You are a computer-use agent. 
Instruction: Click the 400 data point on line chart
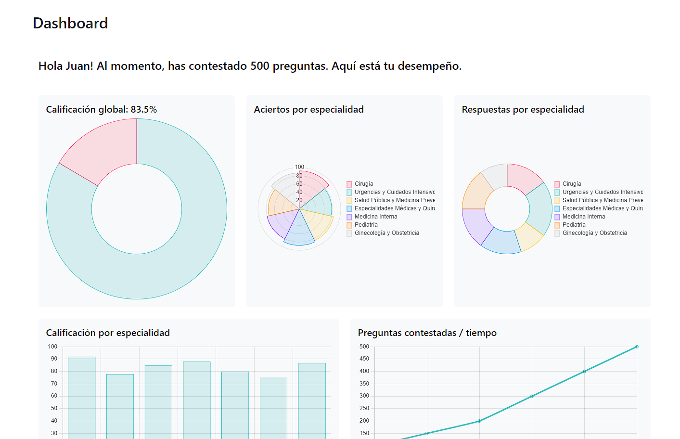(x=584, y=371)
